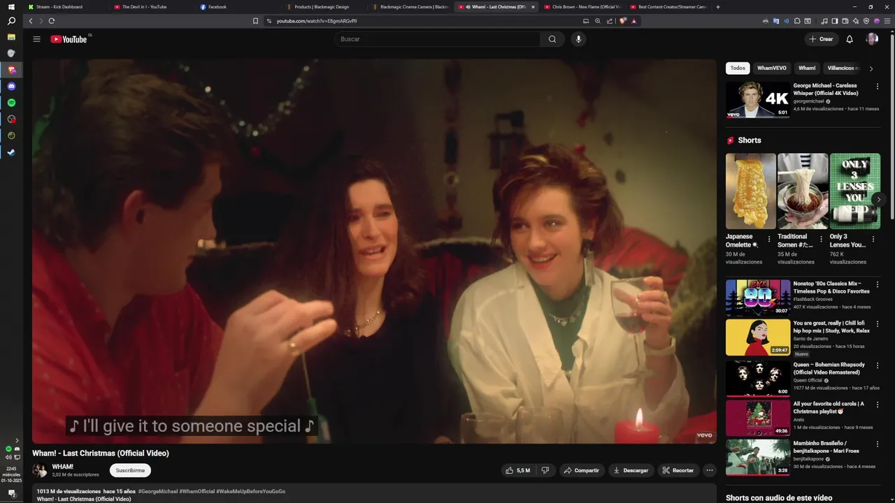895x503 pixels.
Task: Show next Shorts with arrow
Action: point(879,199)
